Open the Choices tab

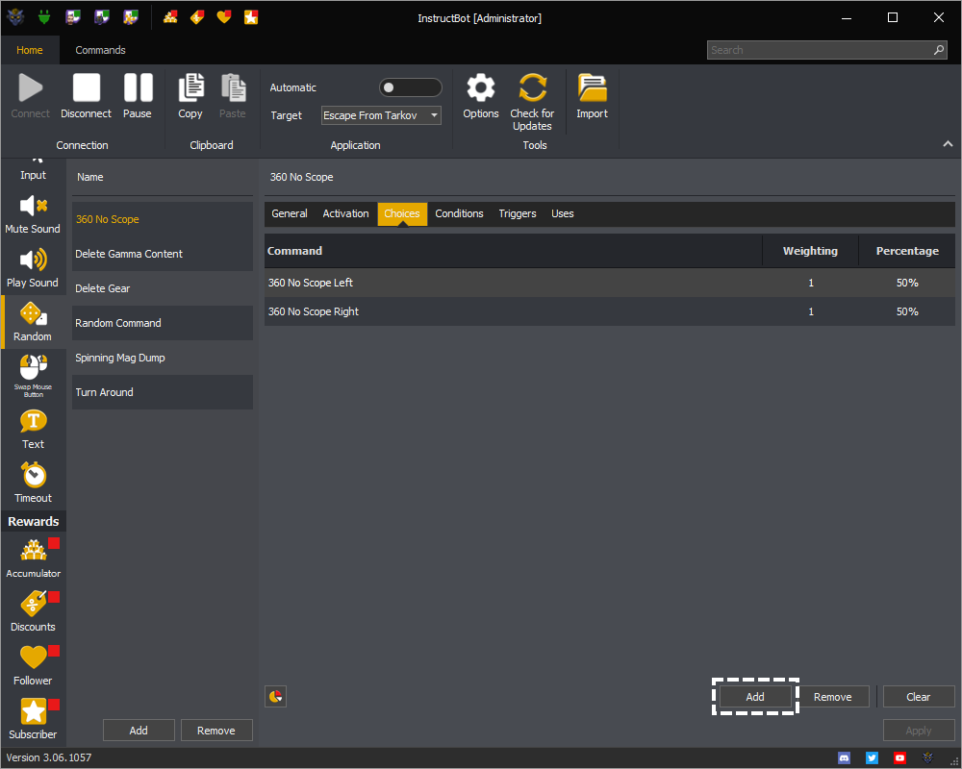tap(402, 213)
